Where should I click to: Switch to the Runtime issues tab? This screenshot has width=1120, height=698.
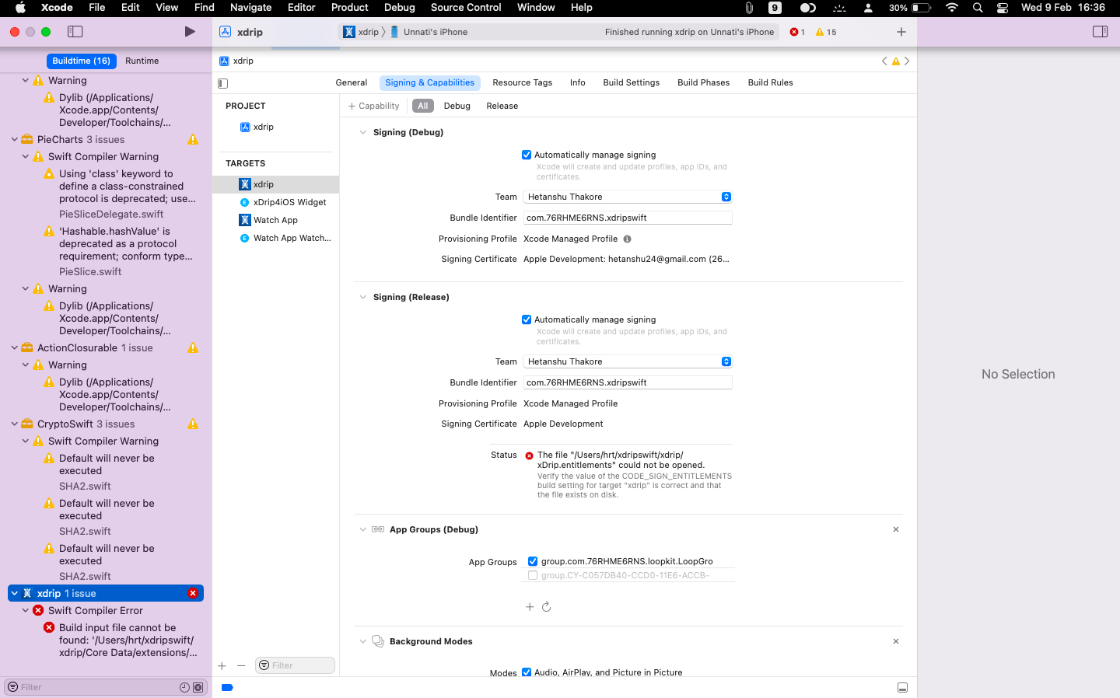coord(142,61)
